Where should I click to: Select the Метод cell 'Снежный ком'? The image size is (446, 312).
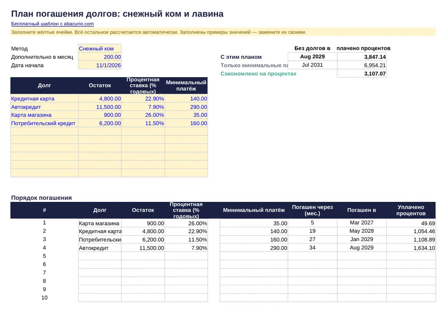(100, 49)
